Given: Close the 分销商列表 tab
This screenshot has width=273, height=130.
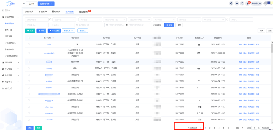Looking at the screenshot, I should click(x=52, y=4).
